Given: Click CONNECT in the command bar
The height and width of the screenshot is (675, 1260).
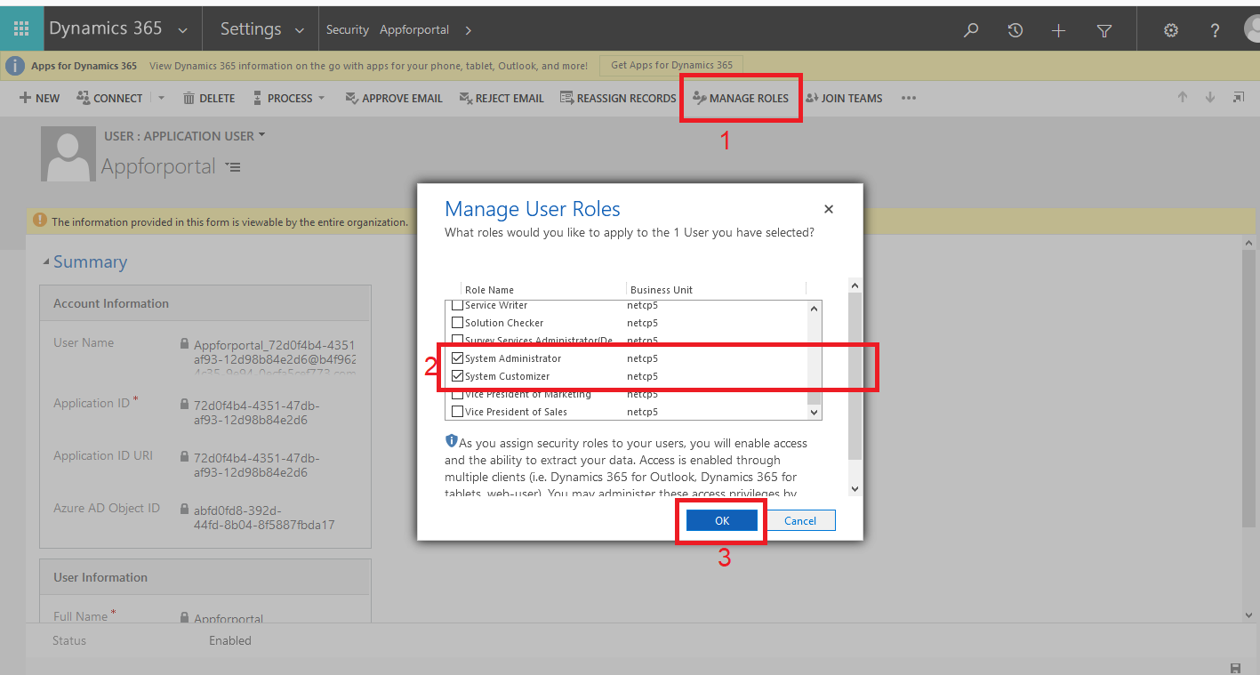Looking at the screenshot, I should [x=109, y=98].
